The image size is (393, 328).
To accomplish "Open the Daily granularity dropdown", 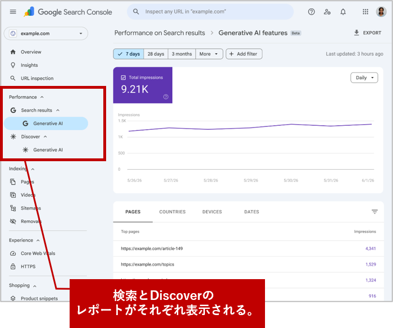I will (364, 78).
